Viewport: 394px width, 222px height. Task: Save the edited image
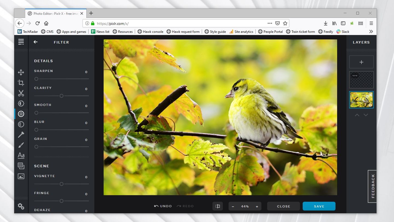click(x=319, y=206)
